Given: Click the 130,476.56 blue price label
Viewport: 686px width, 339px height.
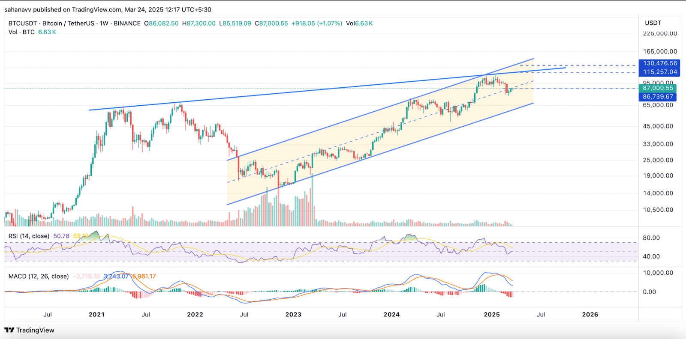Looking at the screenshot, I should [659, 63].
